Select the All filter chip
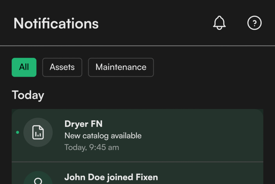This screenshot has width=275, height=184. tap(24, 67)
